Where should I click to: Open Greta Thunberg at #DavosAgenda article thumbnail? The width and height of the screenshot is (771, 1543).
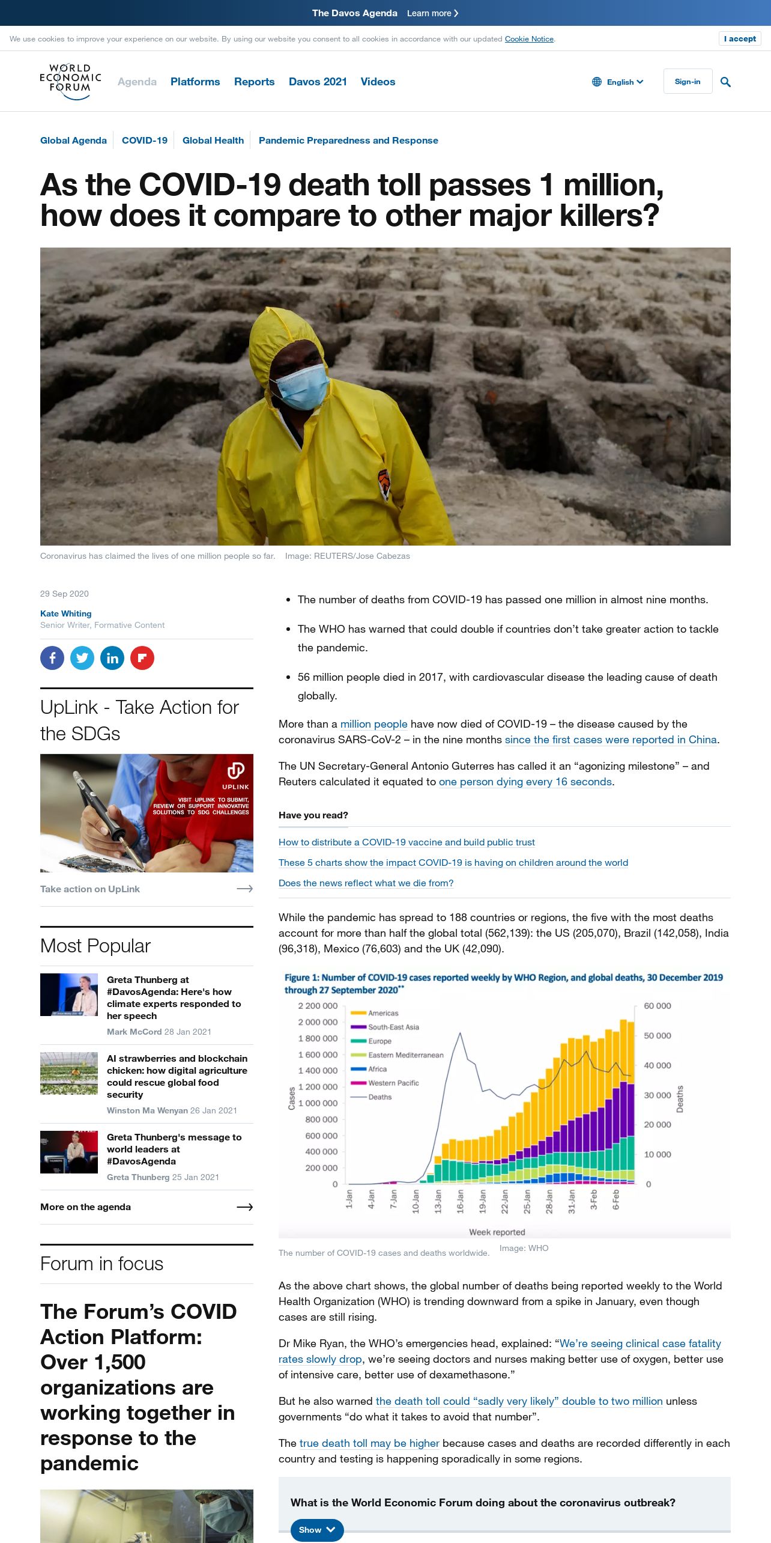(69, 994)
